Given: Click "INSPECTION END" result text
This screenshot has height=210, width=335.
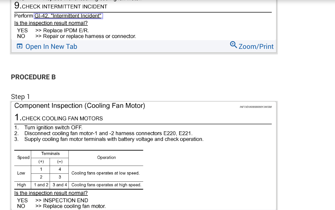Looking at the screenshot, I should point(65,200).
